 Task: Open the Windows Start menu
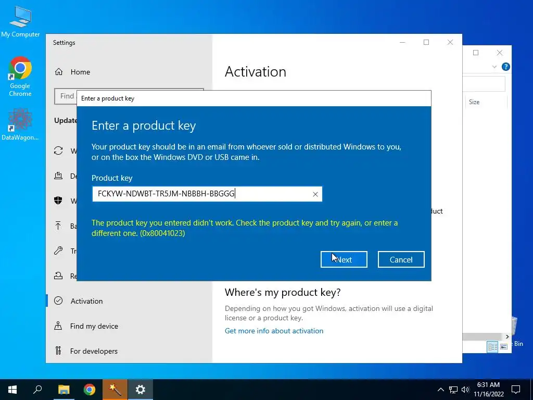[12, 390]
